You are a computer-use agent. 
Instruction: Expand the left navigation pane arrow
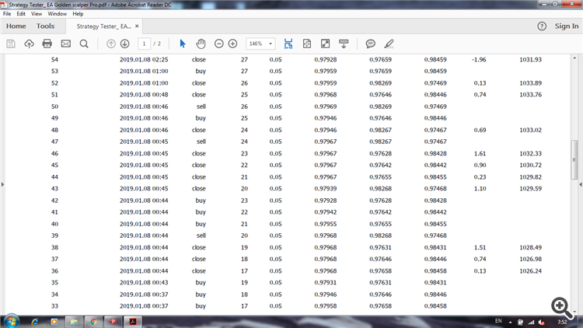click(2, 184)
